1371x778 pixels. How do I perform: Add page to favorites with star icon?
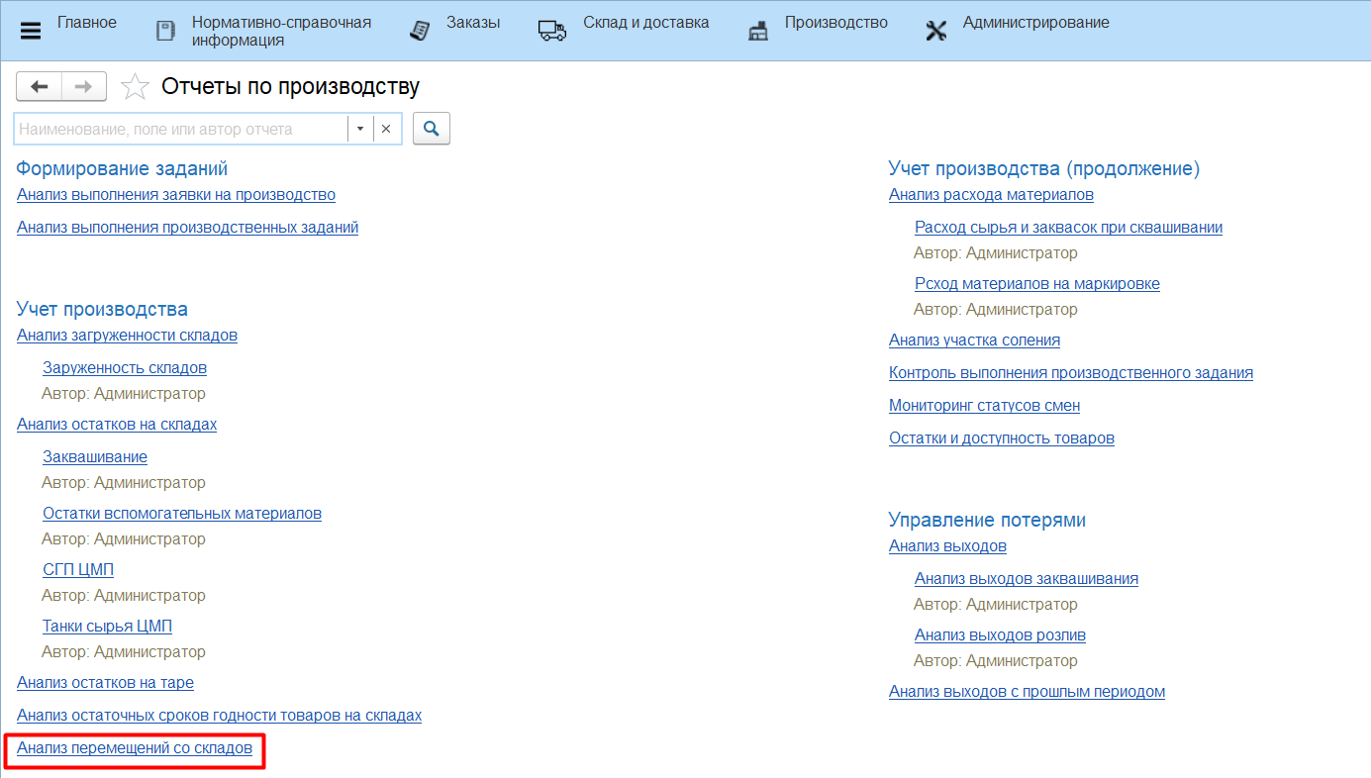[135, 87]
